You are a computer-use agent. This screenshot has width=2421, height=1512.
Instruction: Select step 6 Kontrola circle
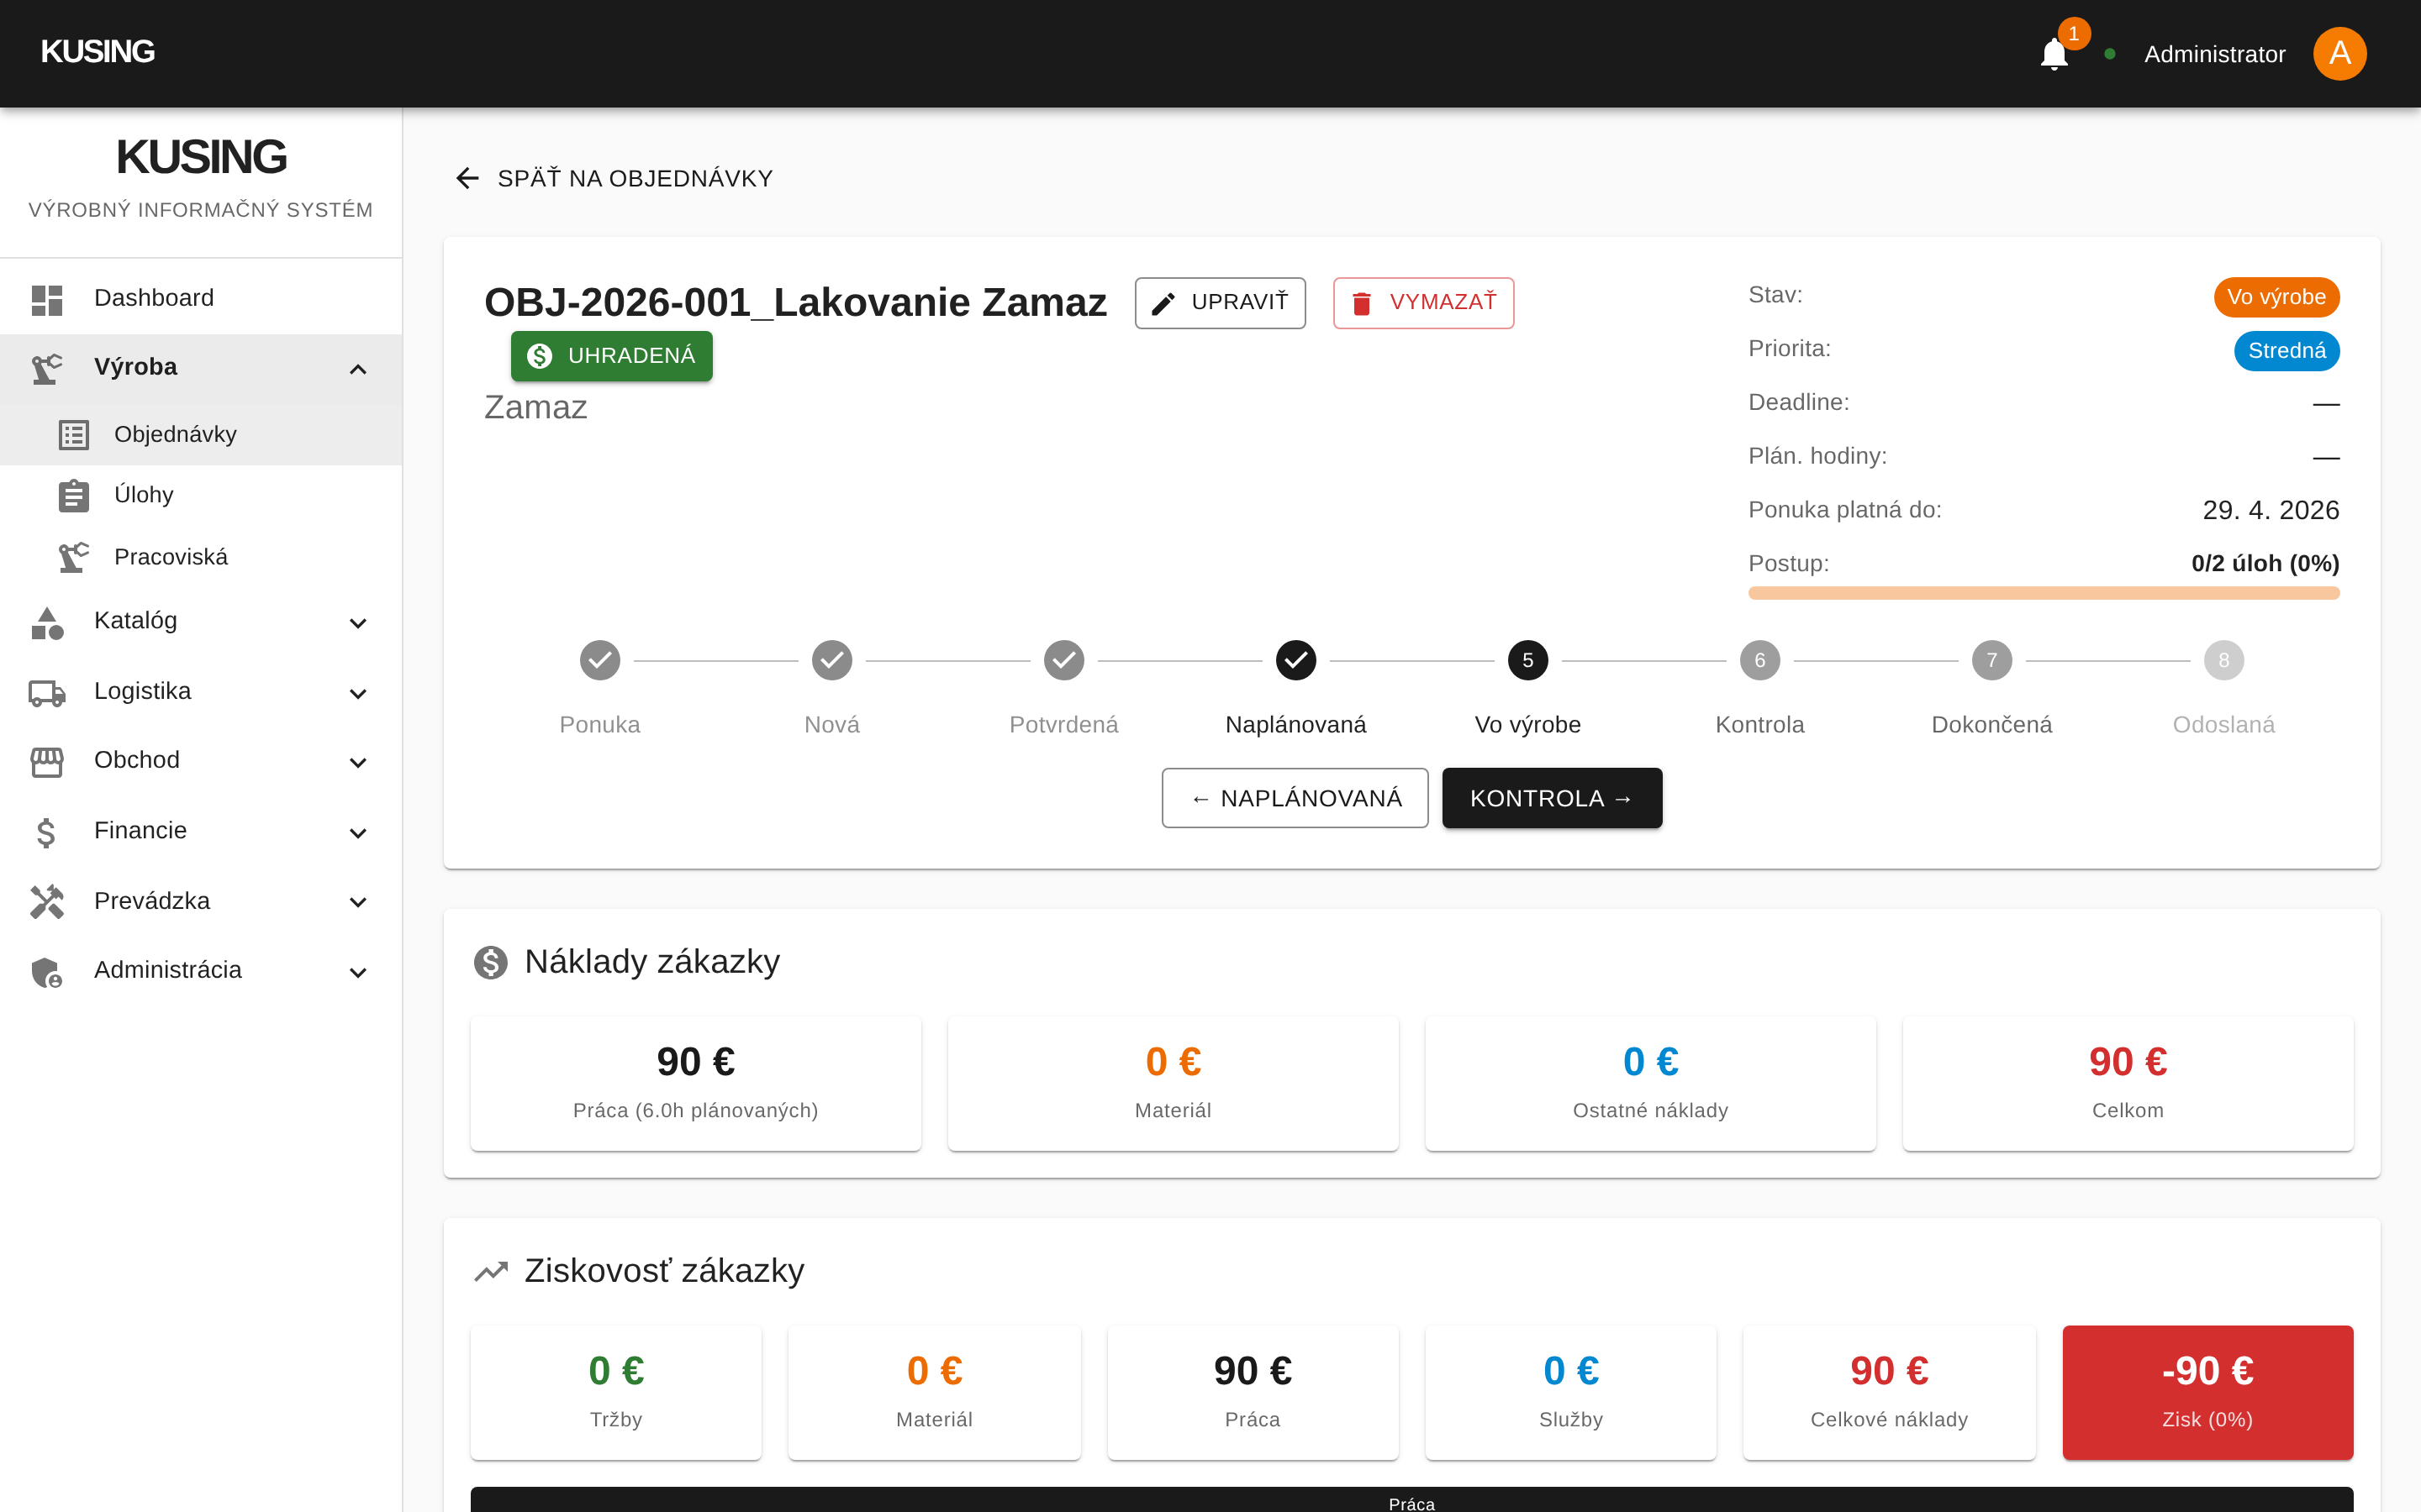click(1759, 660)
